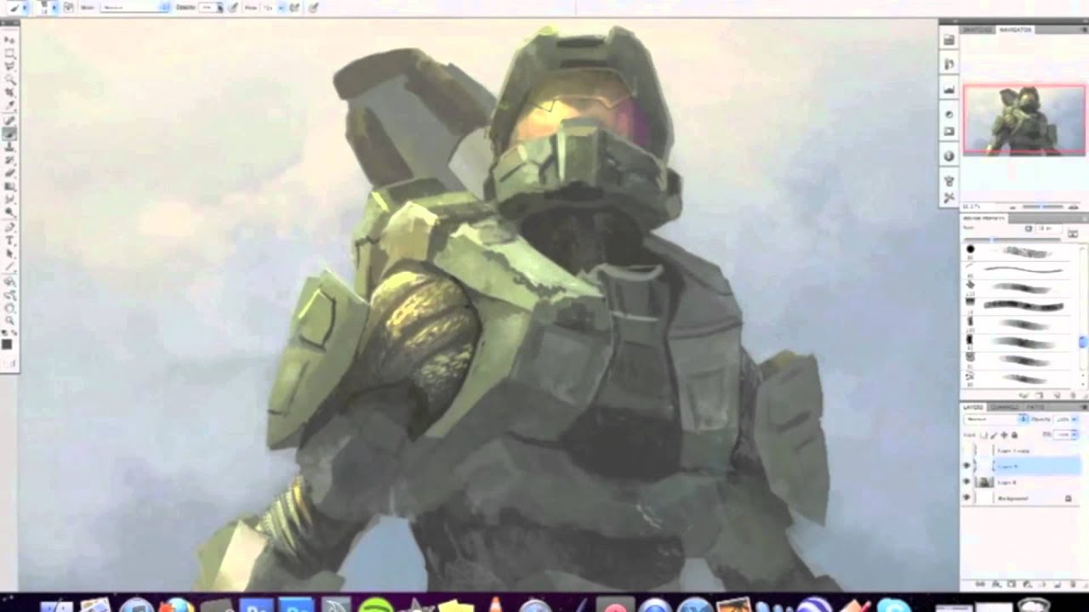
Task: Switch to the tab beside Navigator
Action: point(978,30)
